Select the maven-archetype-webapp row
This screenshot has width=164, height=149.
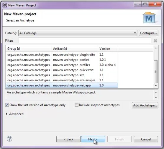point(62,85)
